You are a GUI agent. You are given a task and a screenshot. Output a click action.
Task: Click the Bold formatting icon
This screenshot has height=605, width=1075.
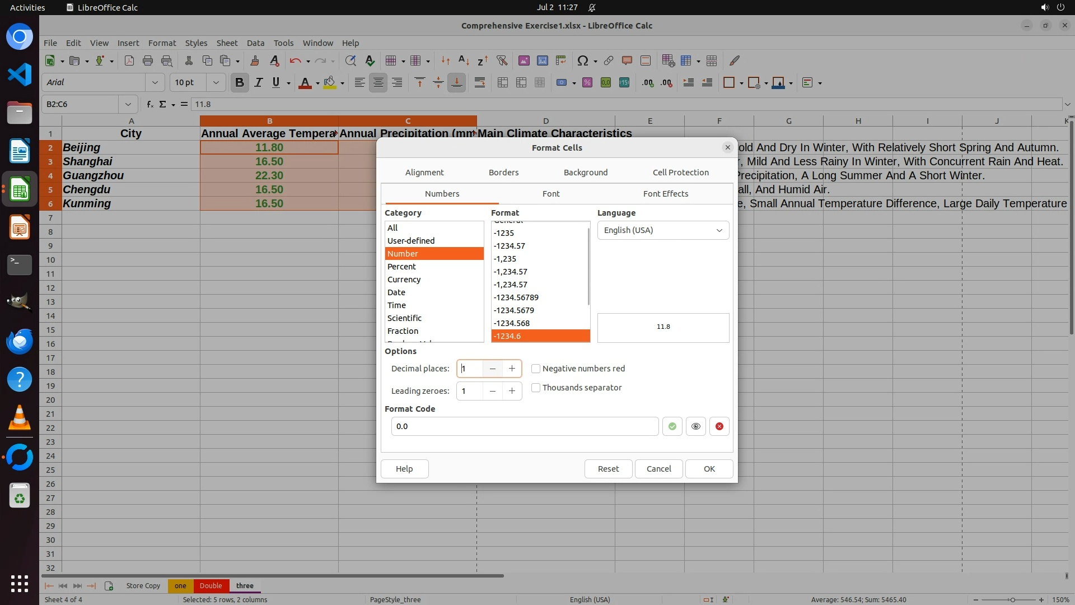click(240, 83)
